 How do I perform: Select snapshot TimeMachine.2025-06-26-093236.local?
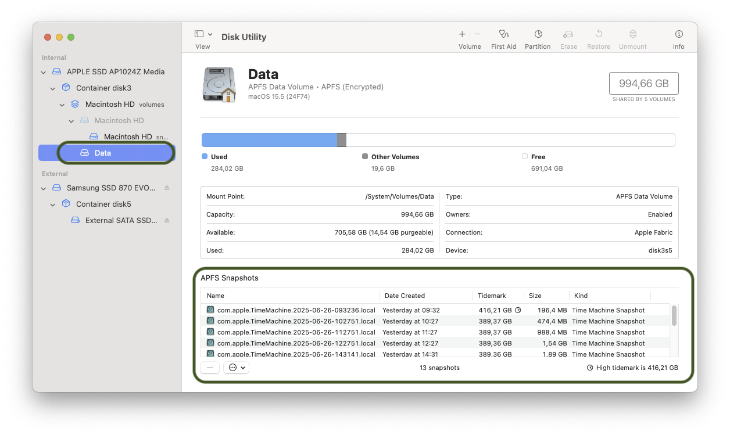point(436,310)
